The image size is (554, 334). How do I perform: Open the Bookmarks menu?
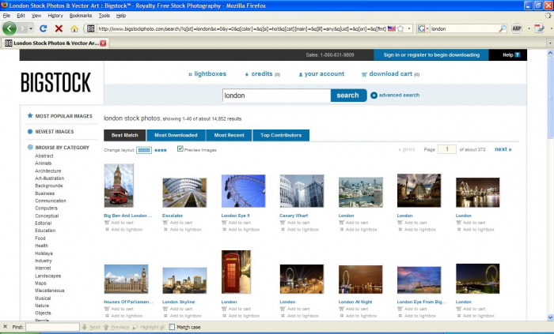pos(81,16)
